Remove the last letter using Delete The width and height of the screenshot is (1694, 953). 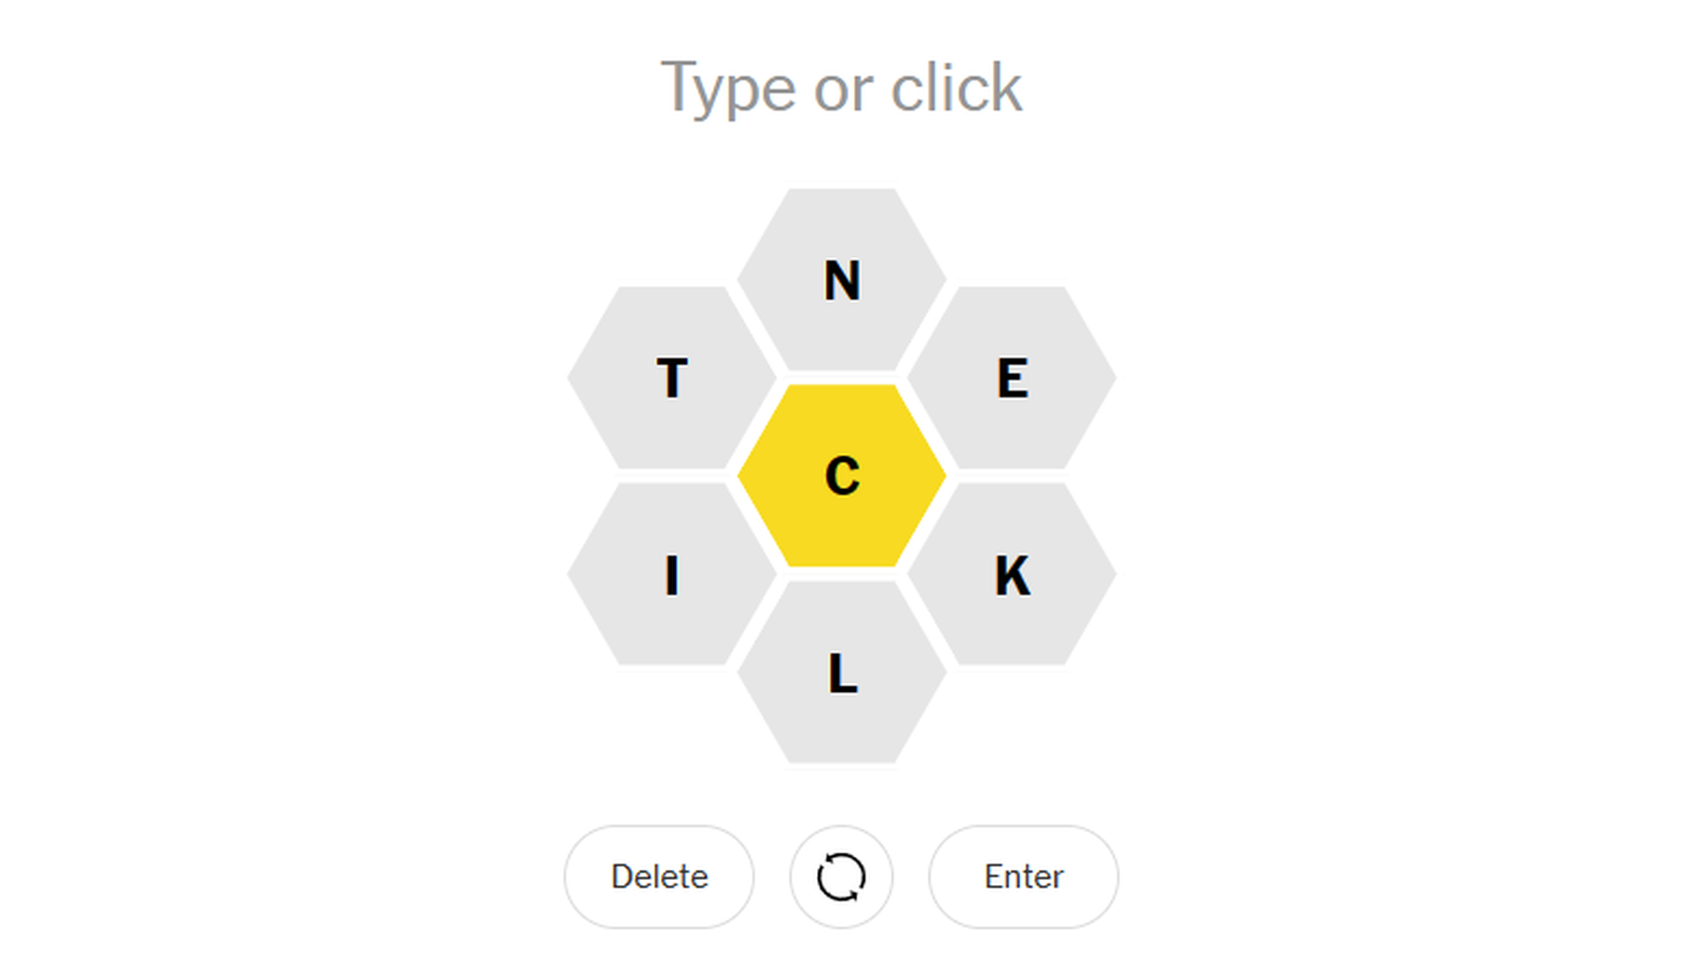pos(659,876)
